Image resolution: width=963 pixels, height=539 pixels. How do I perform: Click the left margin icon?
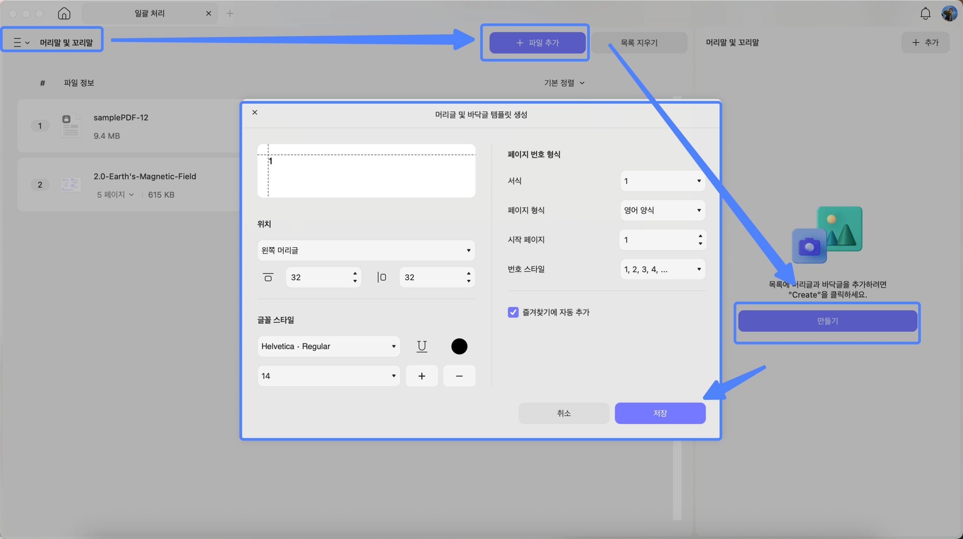pos(381,277)
